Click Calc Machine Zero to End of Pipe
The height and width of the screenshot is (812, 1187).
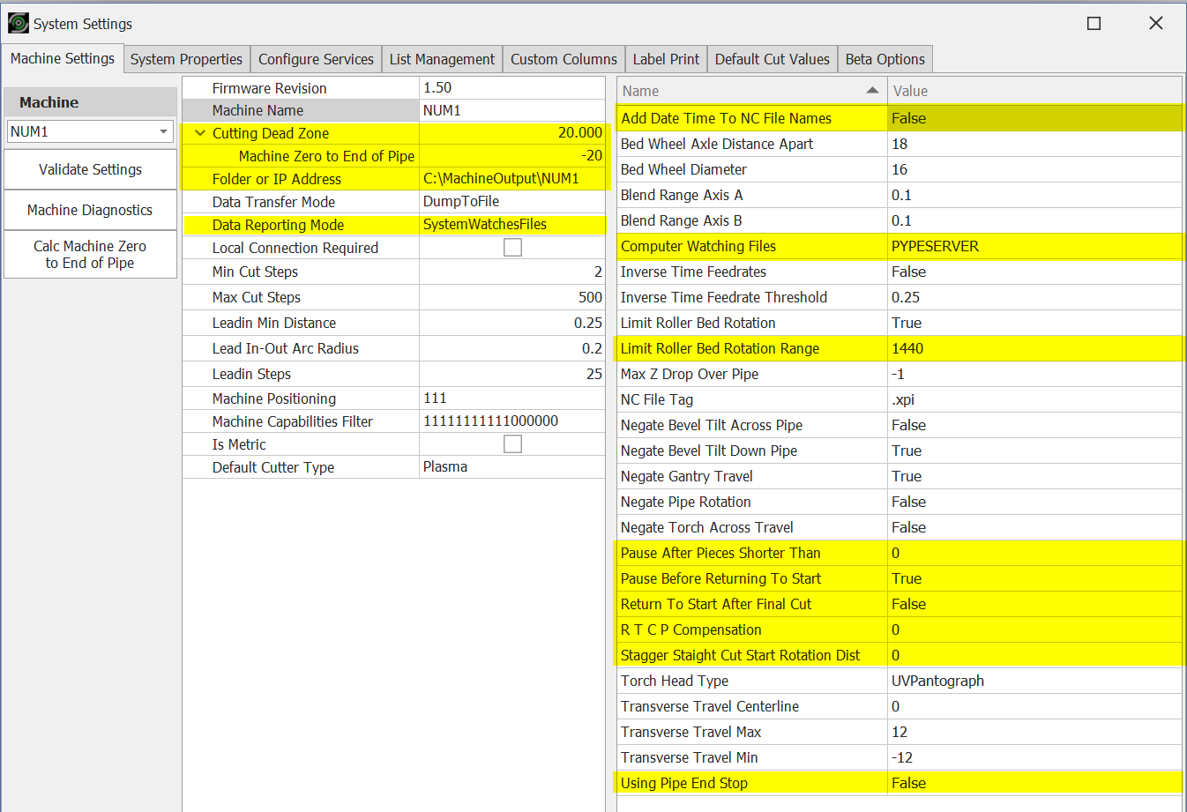pyautogui.click(x=90, y=255)
